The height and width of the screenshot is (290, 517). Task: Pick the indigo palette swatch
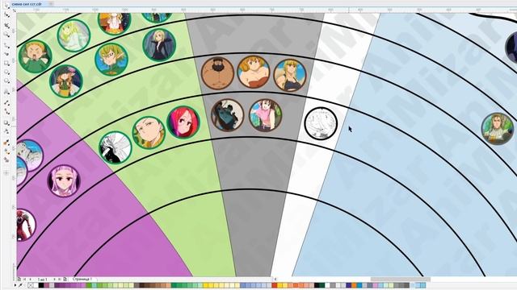[348, 285]
